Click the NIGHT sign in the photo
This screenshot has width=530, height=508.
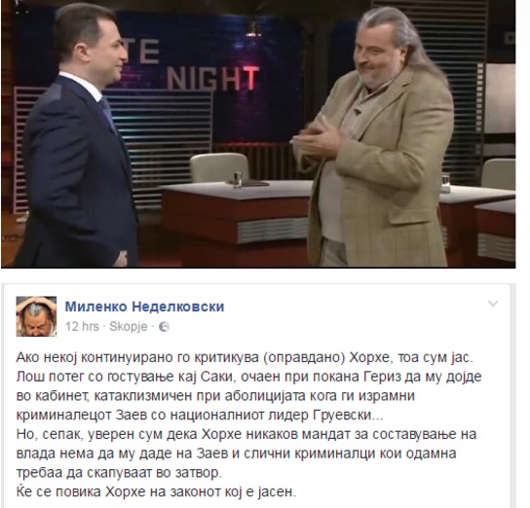213,78
